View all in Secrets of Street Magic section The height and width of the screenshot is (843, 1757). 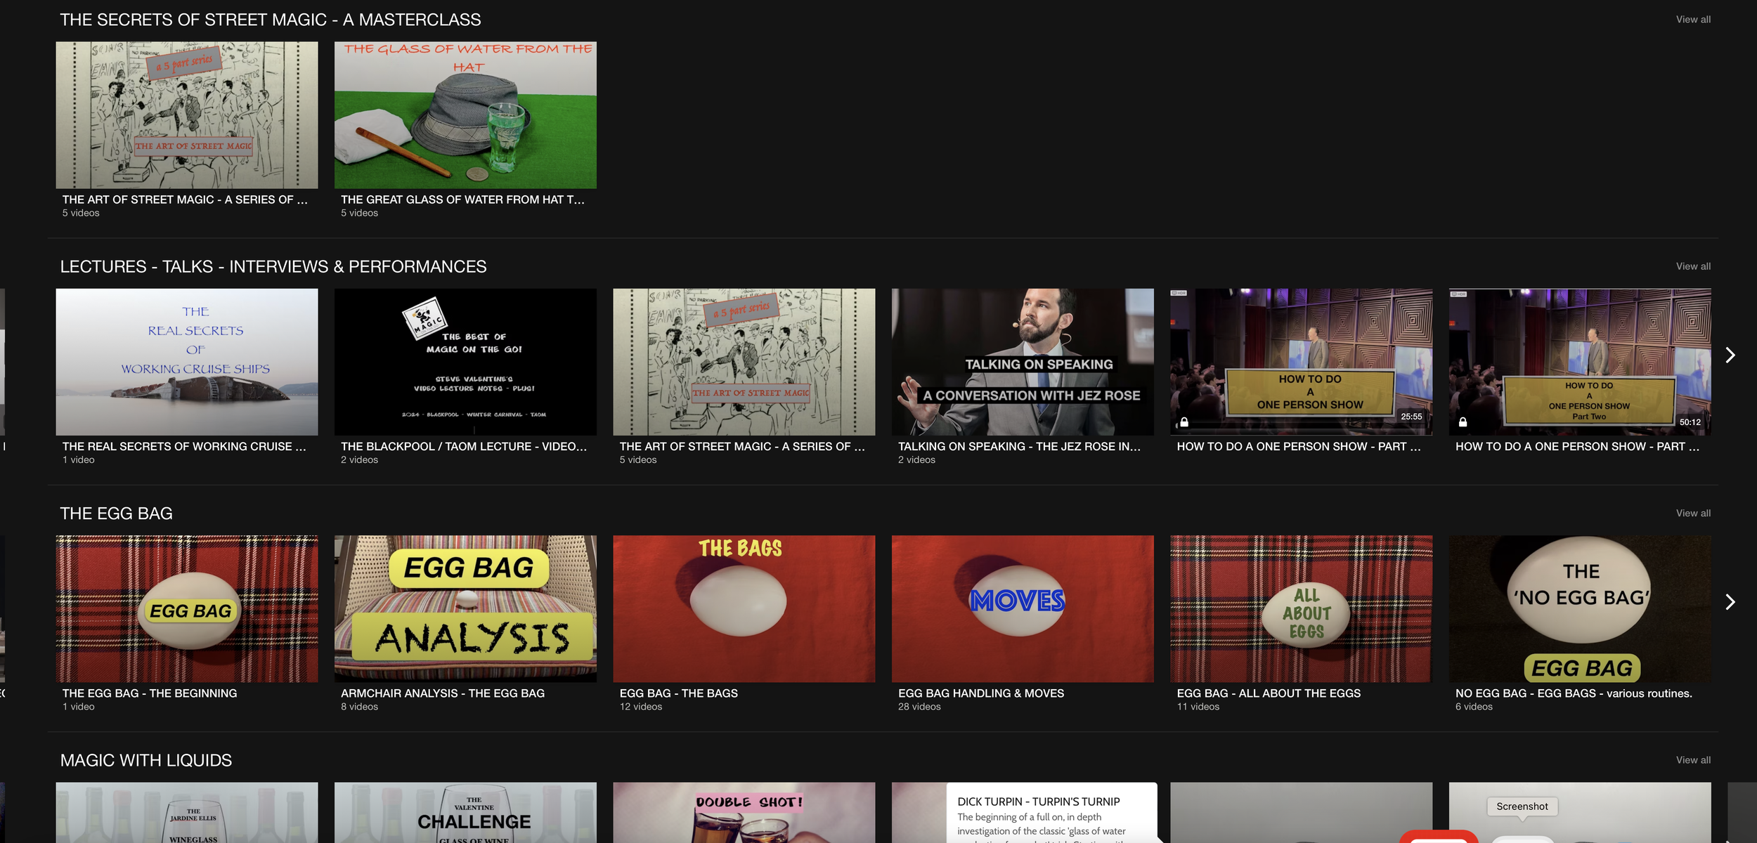[1692, 20]
